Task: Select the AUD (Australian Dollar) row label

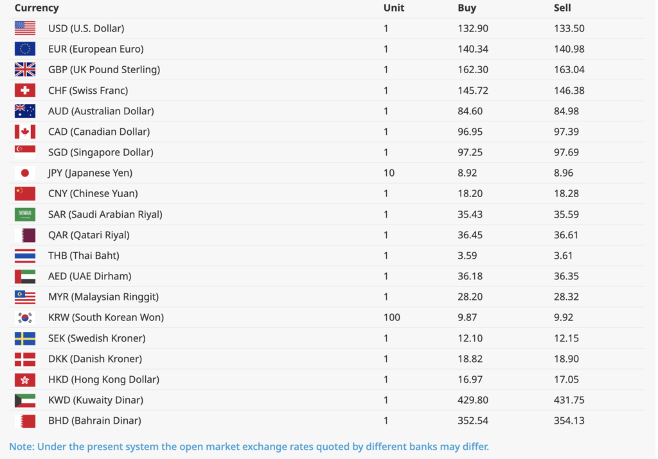Action: pyautogui.click(x=101, y=111)
